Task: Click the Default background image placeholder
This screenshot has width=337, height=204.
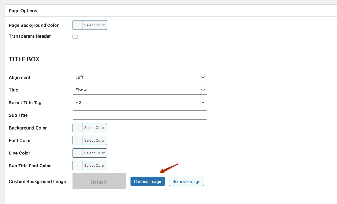Action: pyautogui.click(x=99, y=181)
